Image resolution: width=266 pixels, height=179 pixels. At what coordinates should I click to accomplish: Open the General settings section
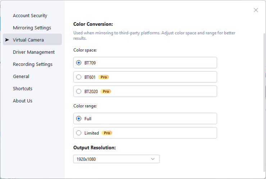(x=21, y=77)
